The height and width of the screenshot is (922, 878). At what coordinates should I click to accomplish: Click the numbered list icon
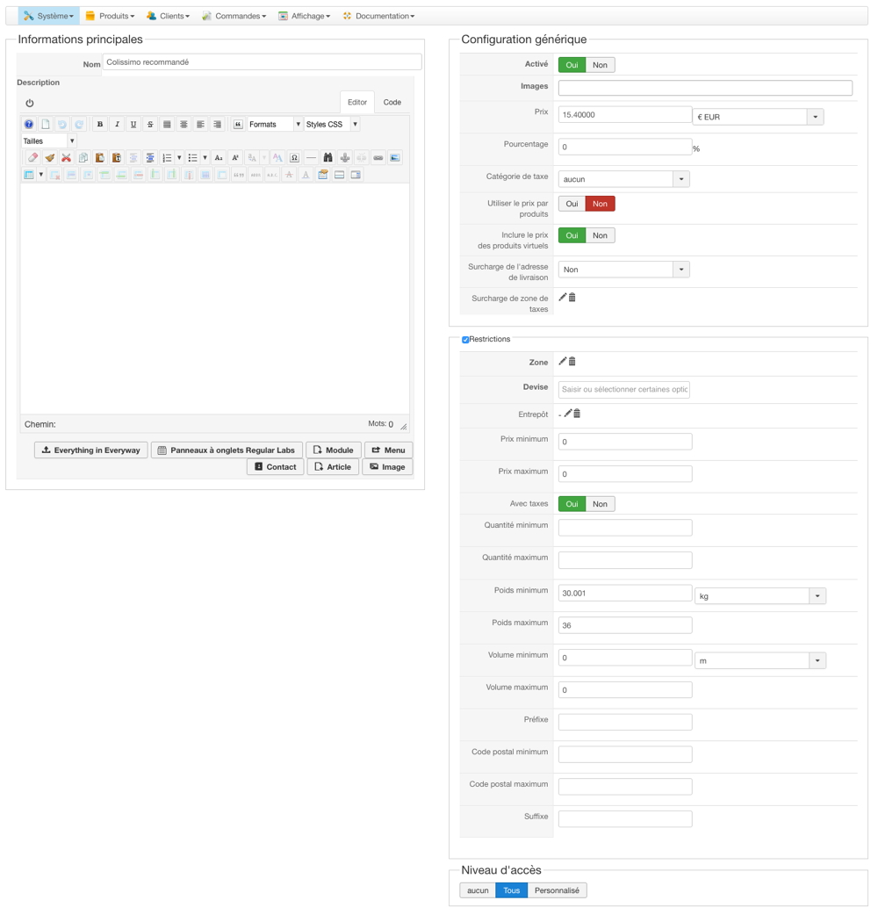[167, 157]
